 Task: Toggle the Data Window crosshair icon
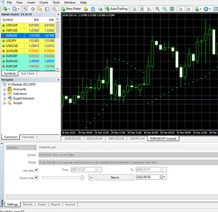point(33,9)
